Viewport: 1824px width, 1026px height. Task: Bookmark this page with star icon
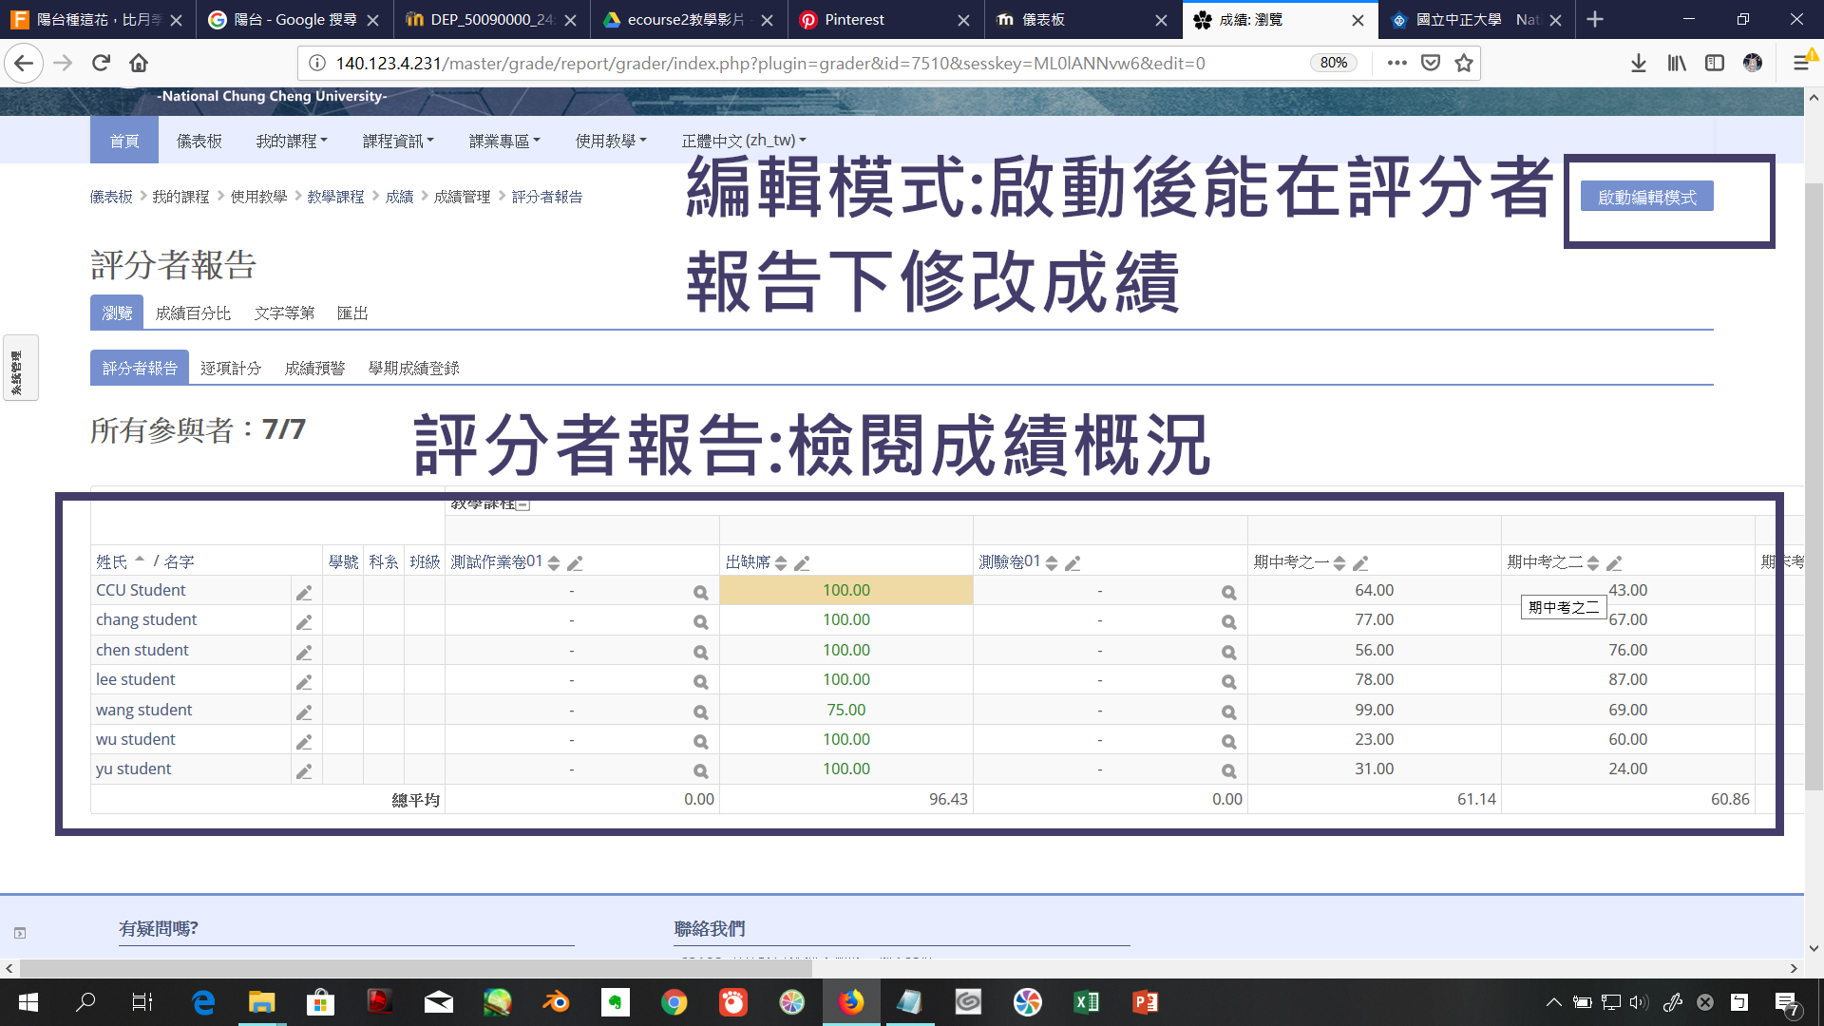point(1464,63)
